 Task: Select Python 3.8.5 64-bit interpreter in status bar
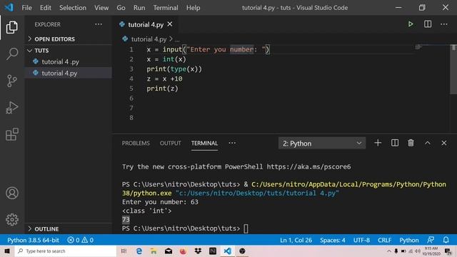[x=34, y=240]
